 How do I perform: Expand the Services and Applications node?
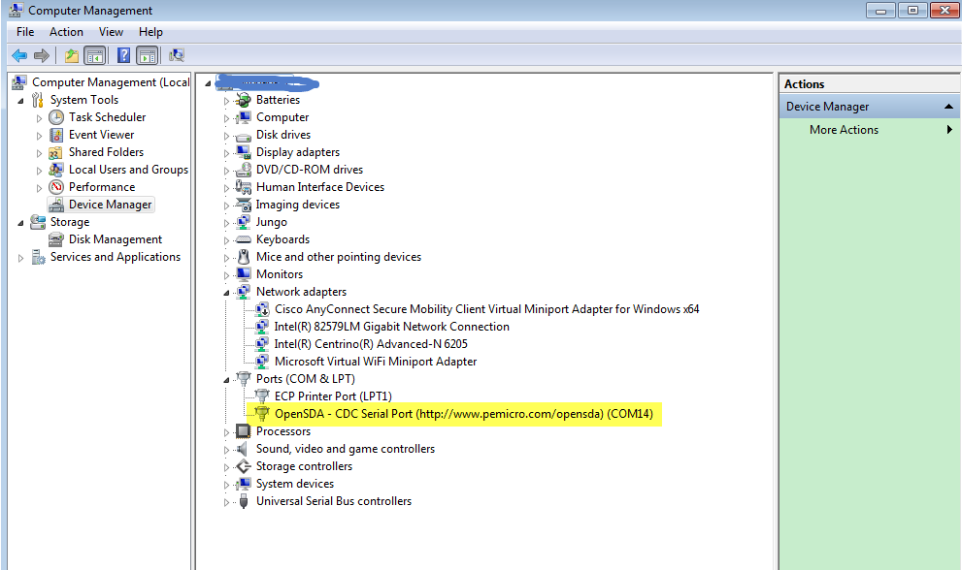tap(20, 258)
